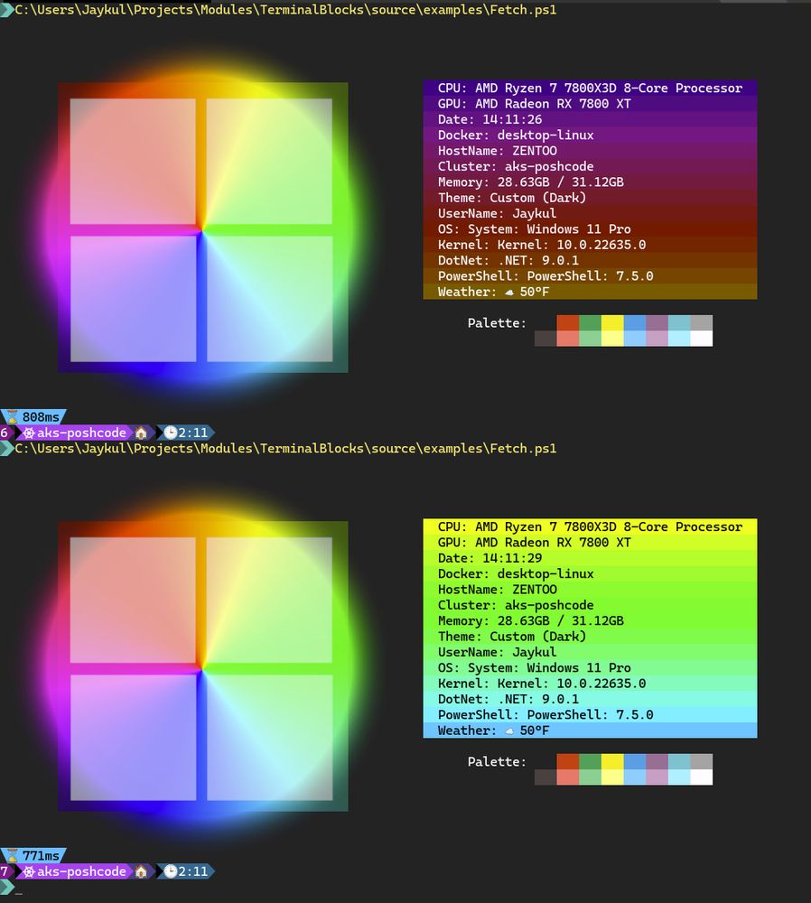Click the 'Palette:' label under the yellow-green block
This screenshot has height=903, width=811.
(497, 762)
